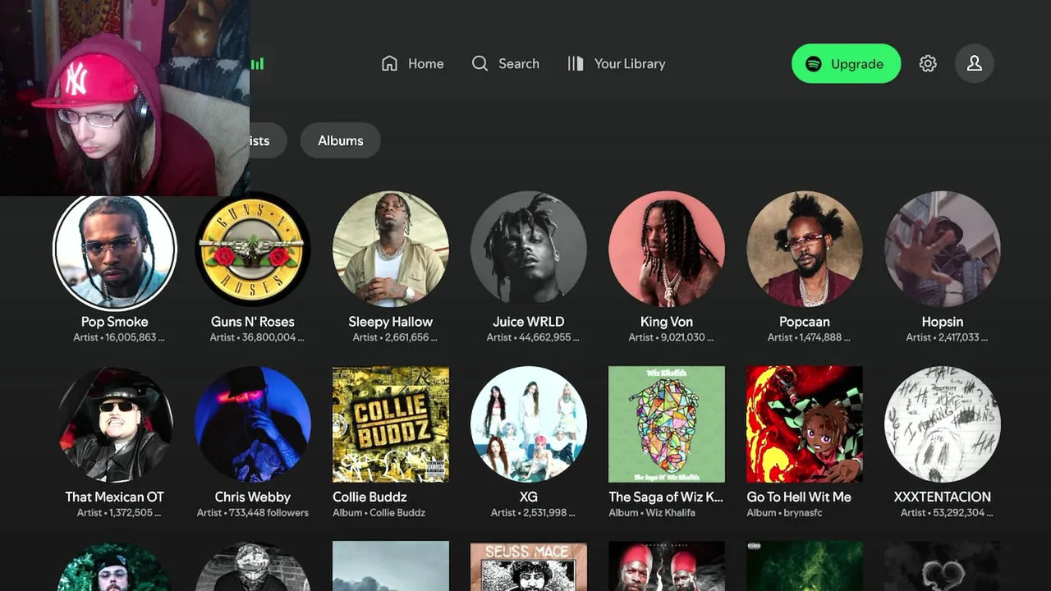Open the heart outline album cover
This screenshot has height=591, width=1051.
[943, 566]
